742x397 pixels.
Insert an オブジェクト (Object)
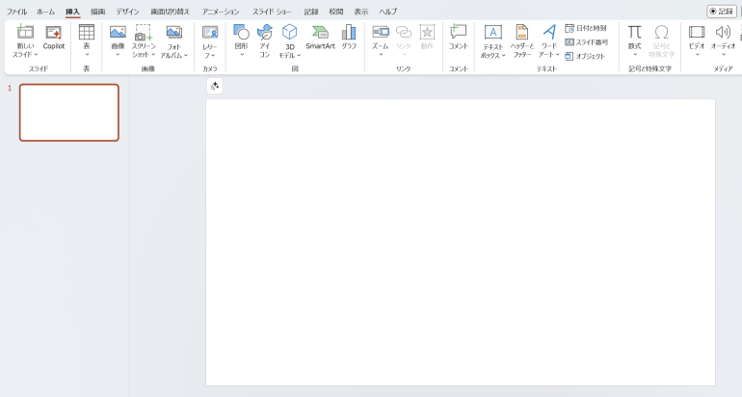[585, 56]
